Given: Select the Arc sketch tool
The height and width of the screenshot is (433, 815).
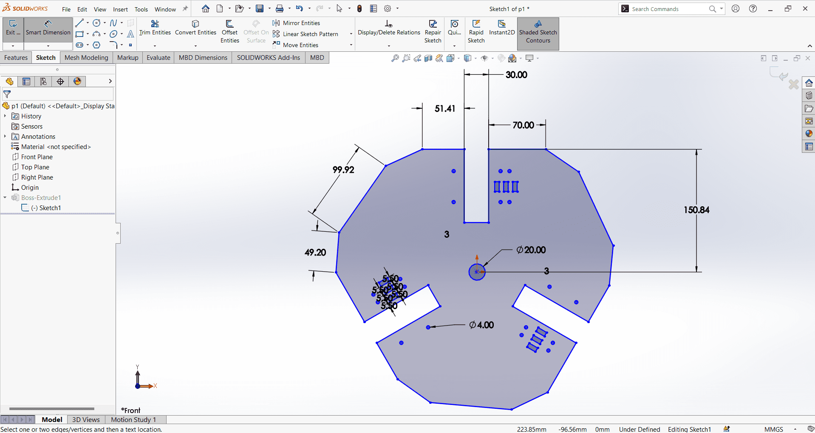Looking at the screenshot, I should click(97, 34).
